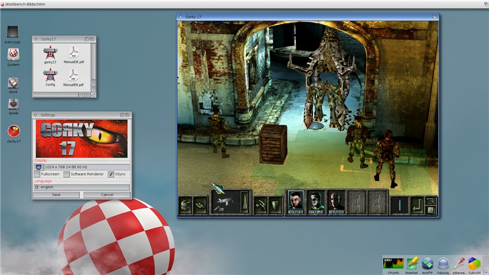Open the screen mode monitor chooser button
The height and width of the screenshot is (275, 489).
point(39,167)
